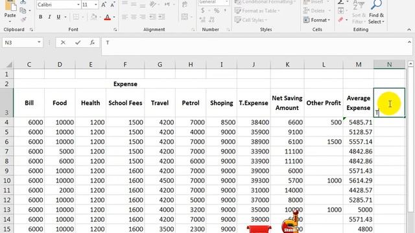Click the Center alignment icon
Viewport: 415px width, 233px height.
click(134, 17)
